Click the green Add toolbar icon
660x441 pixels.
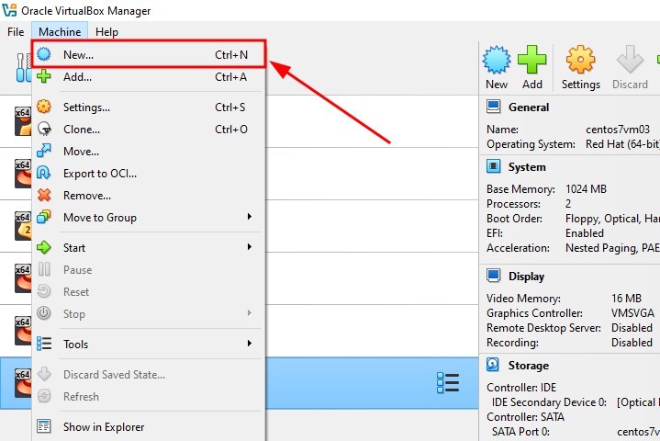[x=532, y=62]
